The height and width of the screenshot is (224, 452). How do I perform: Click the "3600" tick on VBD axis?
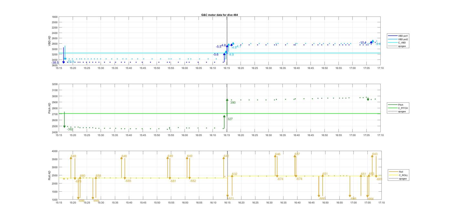55,65
